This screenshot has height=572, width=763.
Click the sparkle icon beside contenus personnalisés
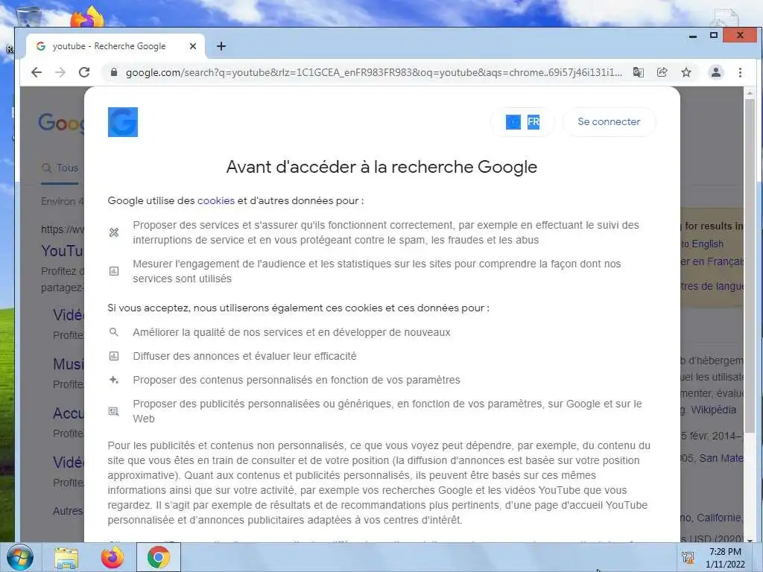(x=114, y=380)
